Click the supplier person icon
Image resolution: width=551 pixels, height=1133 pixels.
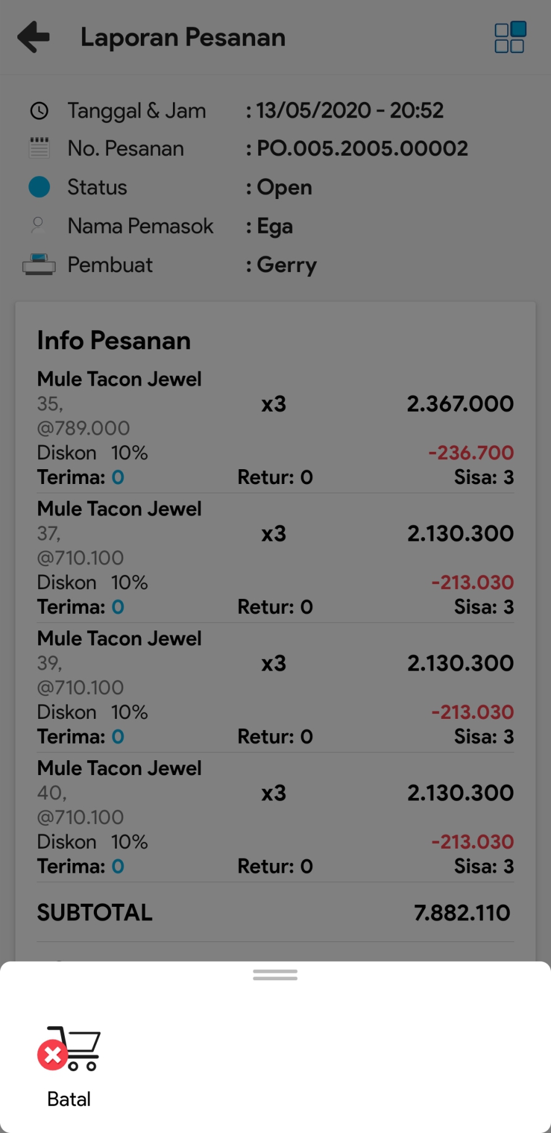[x=38, y=225]
